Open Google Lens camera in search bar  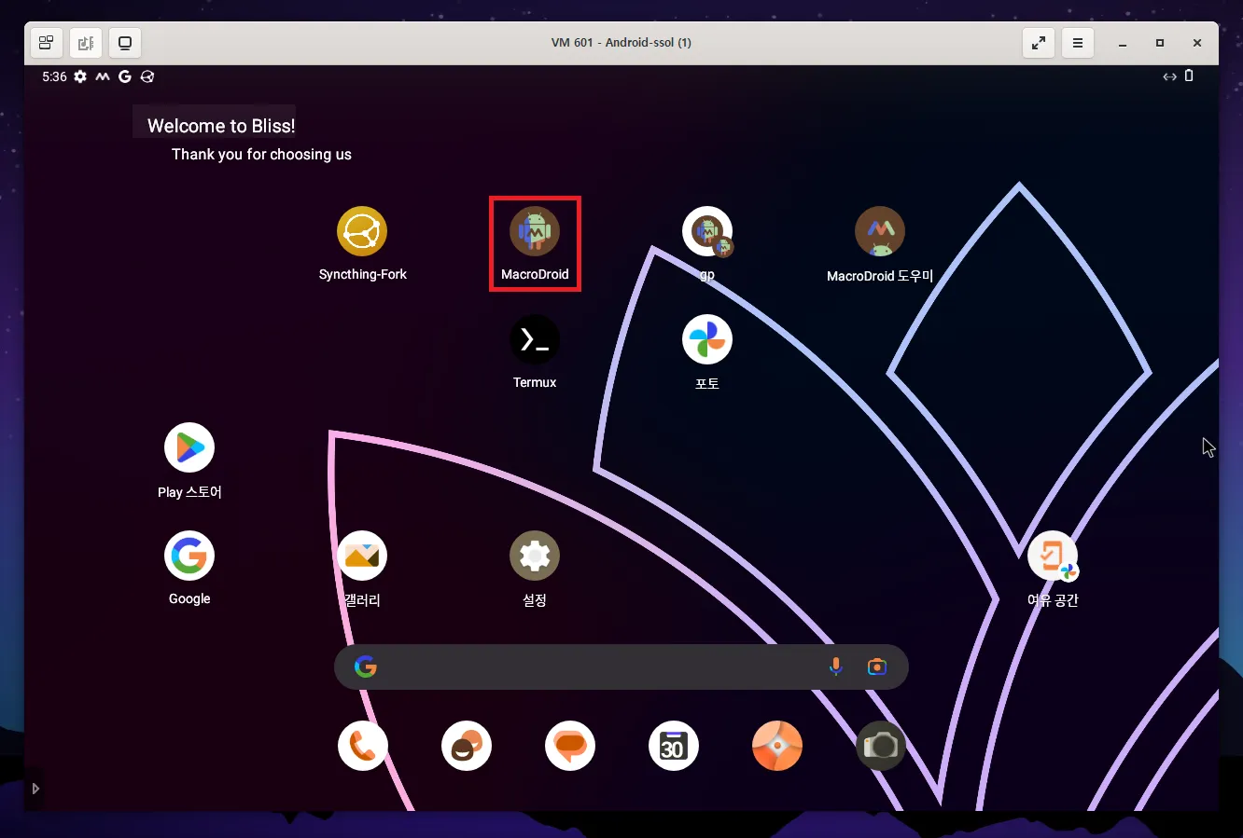click(x=876, y=666)
